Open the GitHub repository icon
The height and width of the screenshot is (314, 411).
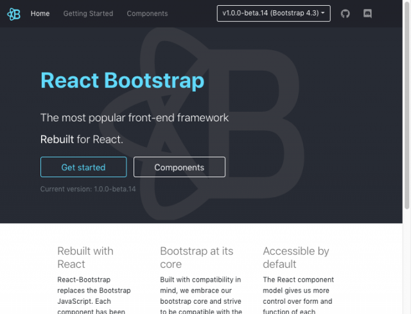point(345,13)
